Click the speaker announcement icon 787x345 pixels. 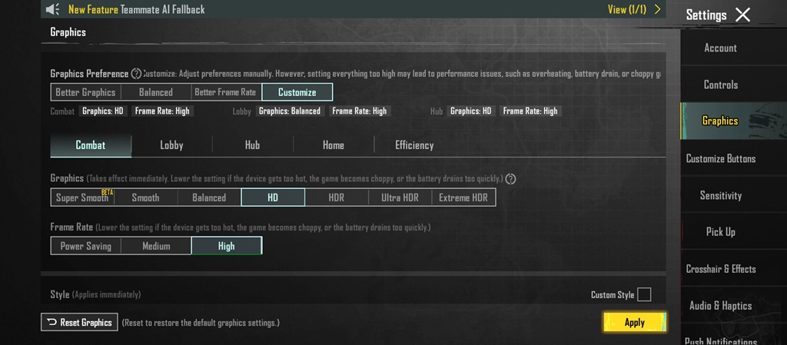(x=52, y=10)
